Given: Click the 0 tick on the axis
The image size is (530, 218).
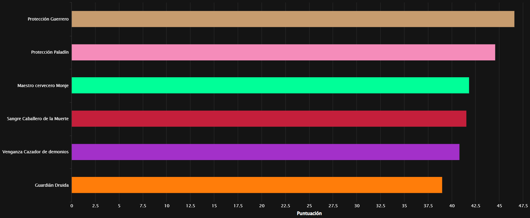Looking at the screenshot, I should 72,206.
